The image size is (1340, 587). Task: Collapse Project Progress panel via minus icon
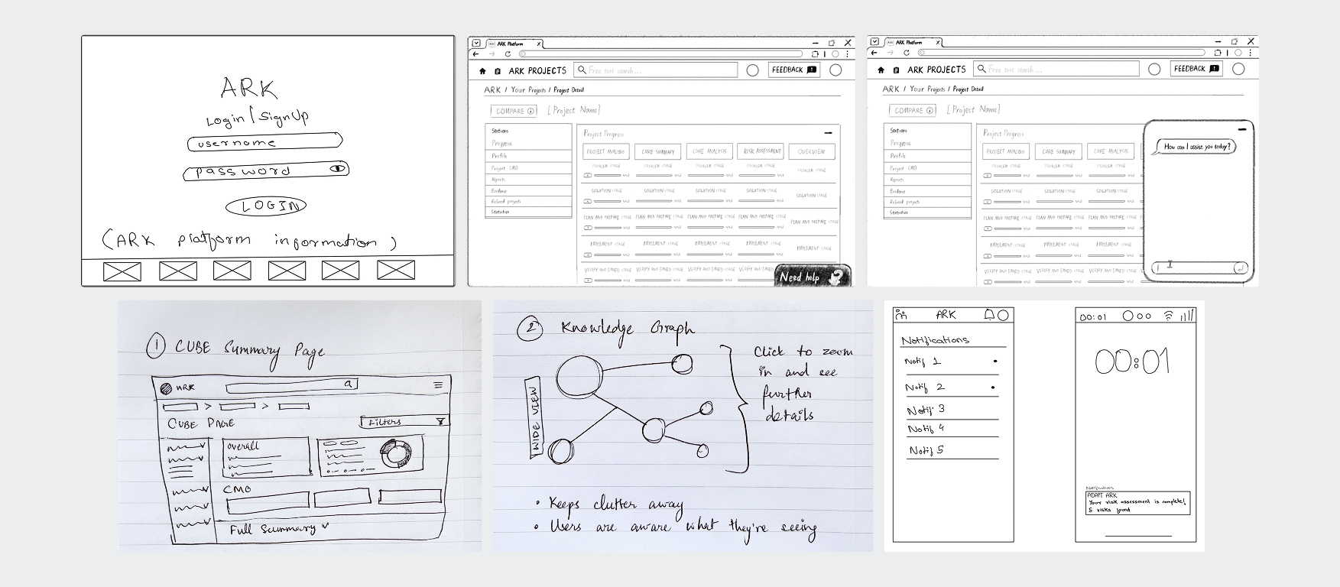click(829, 133)
